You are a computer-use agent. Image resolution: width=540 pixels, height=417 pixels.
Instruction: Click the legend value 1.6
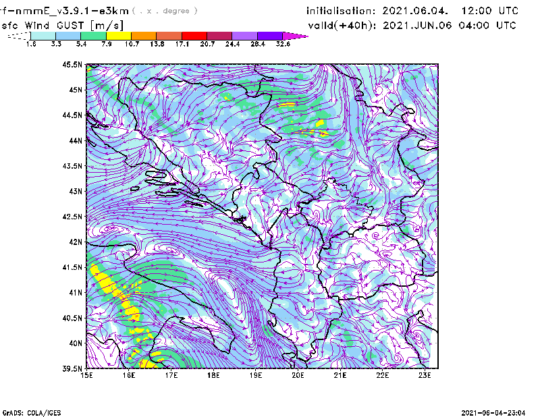point(31,44)
